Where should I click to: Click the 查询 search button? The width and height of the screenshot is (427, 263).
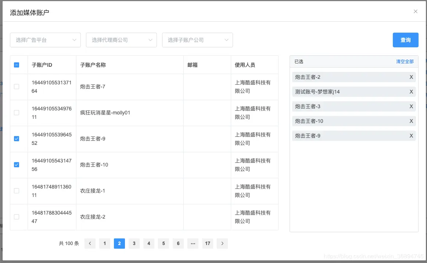coord(405,40)
